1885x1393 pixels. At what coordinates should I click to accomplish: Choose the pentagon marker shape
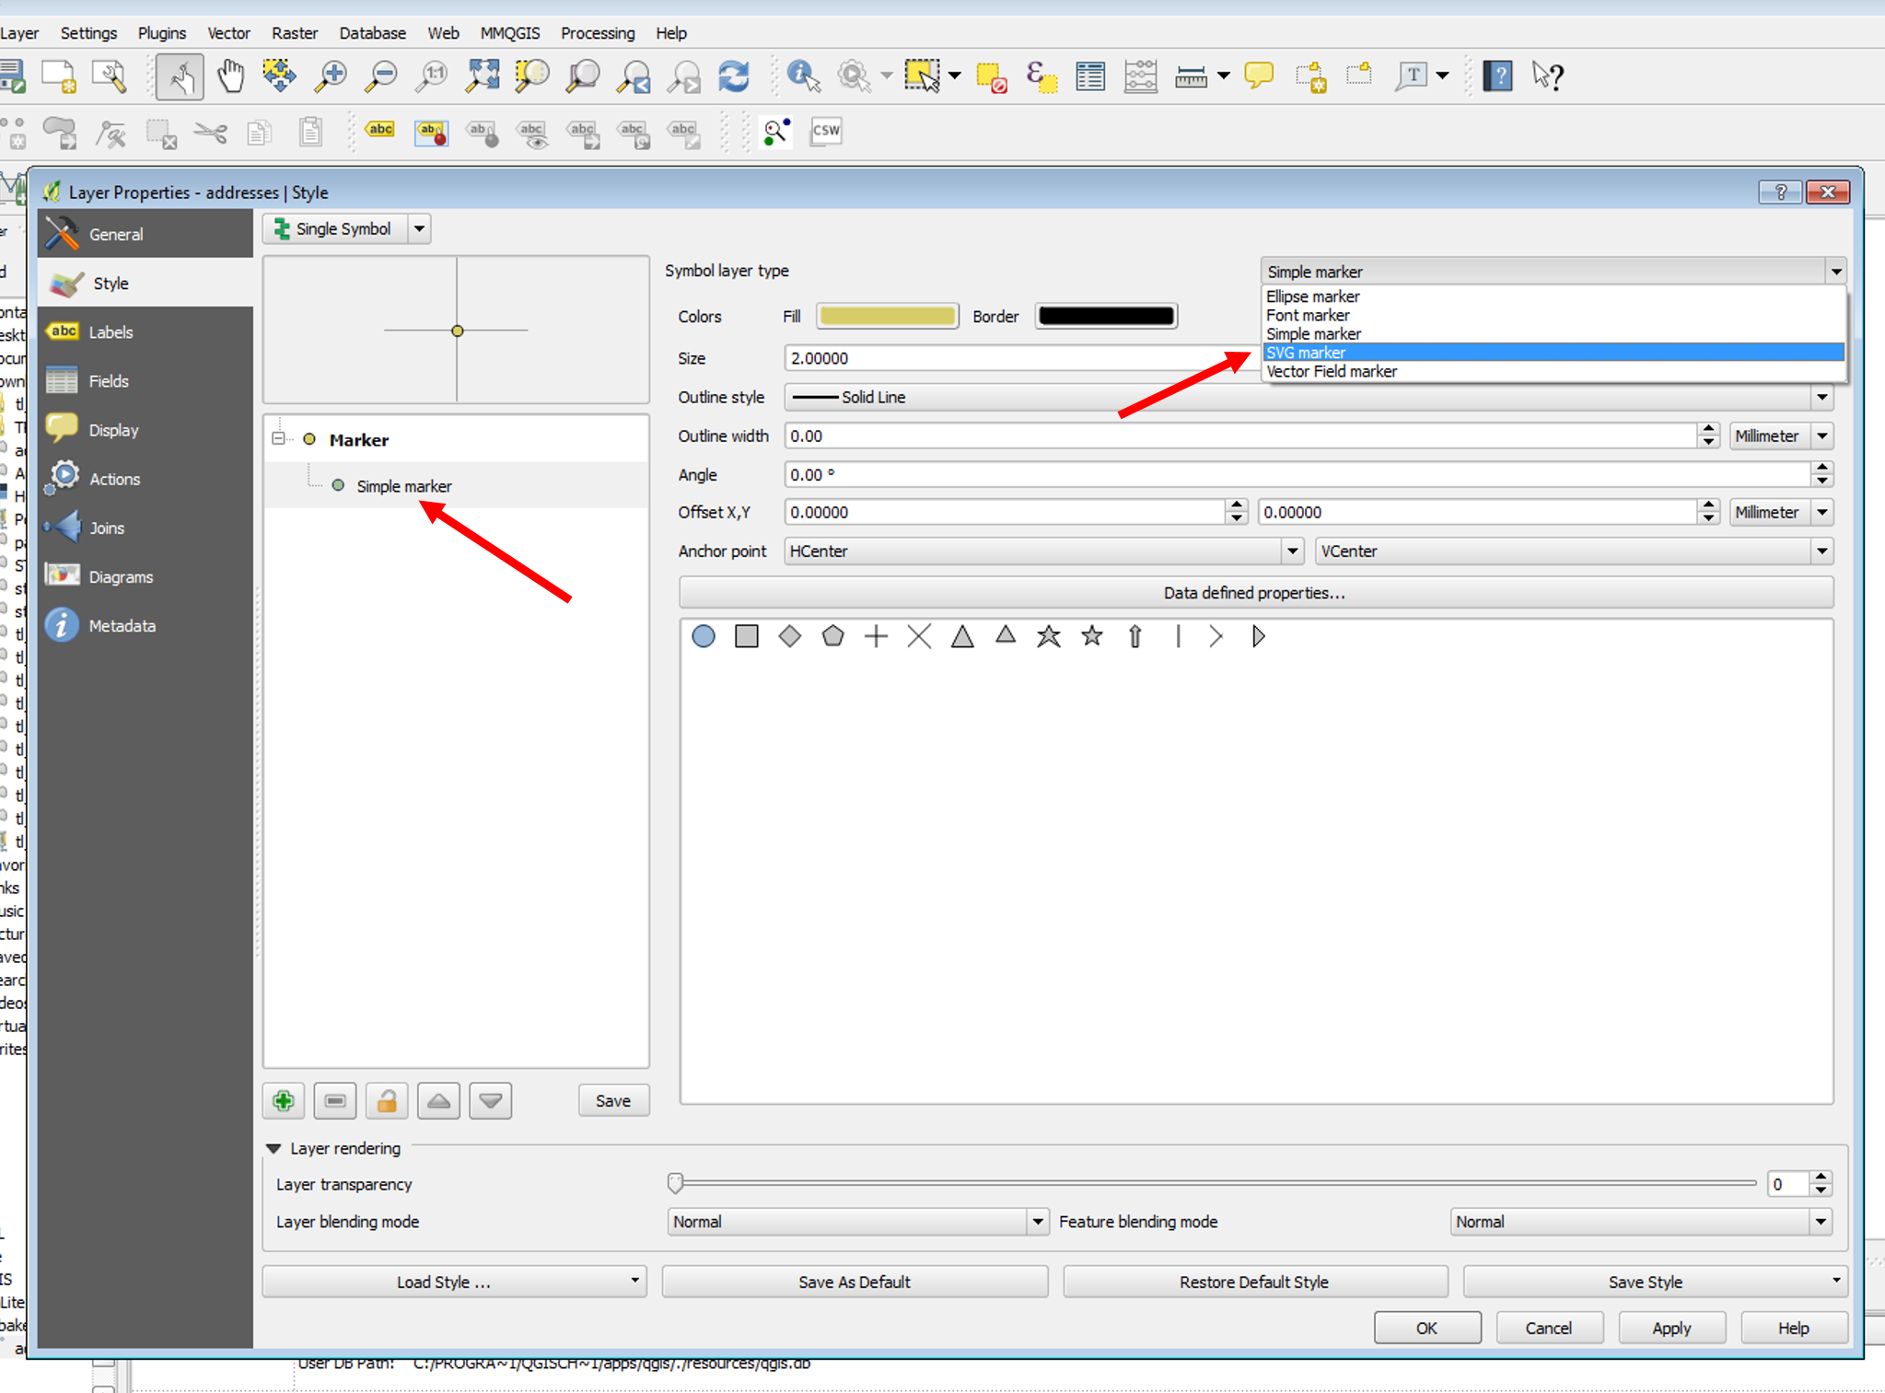tap(833, 636)
